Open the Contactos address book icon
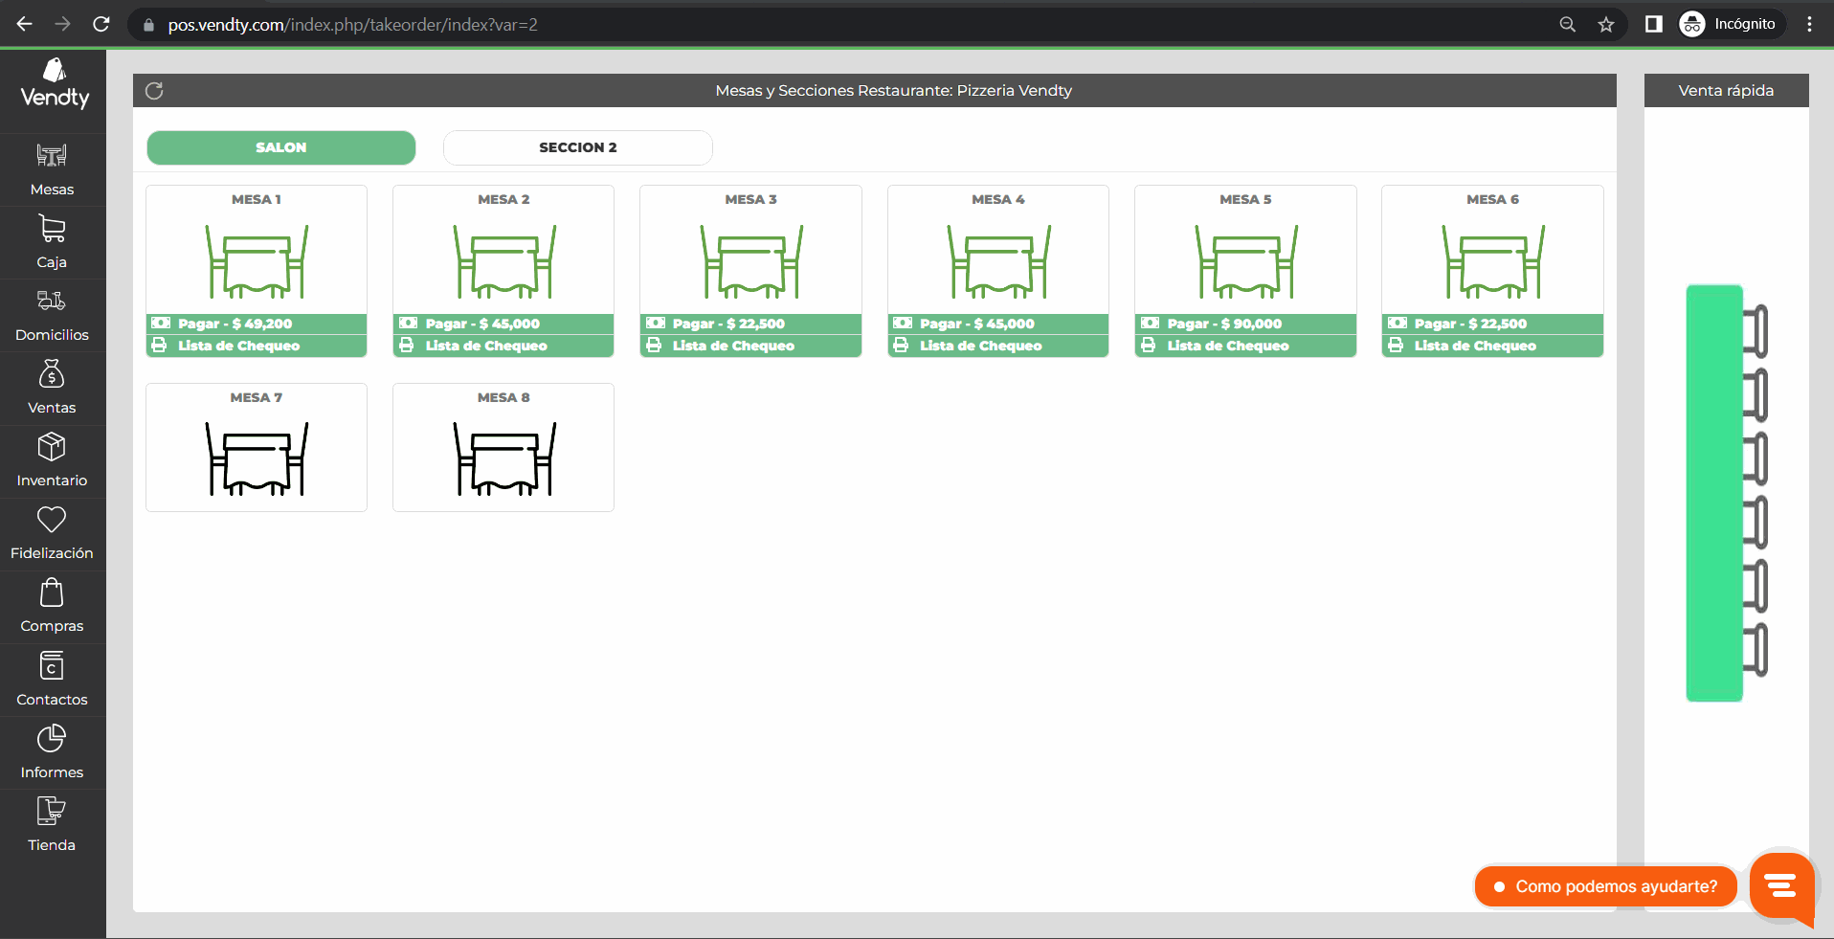1834x939 pixels. coord(52,665)
